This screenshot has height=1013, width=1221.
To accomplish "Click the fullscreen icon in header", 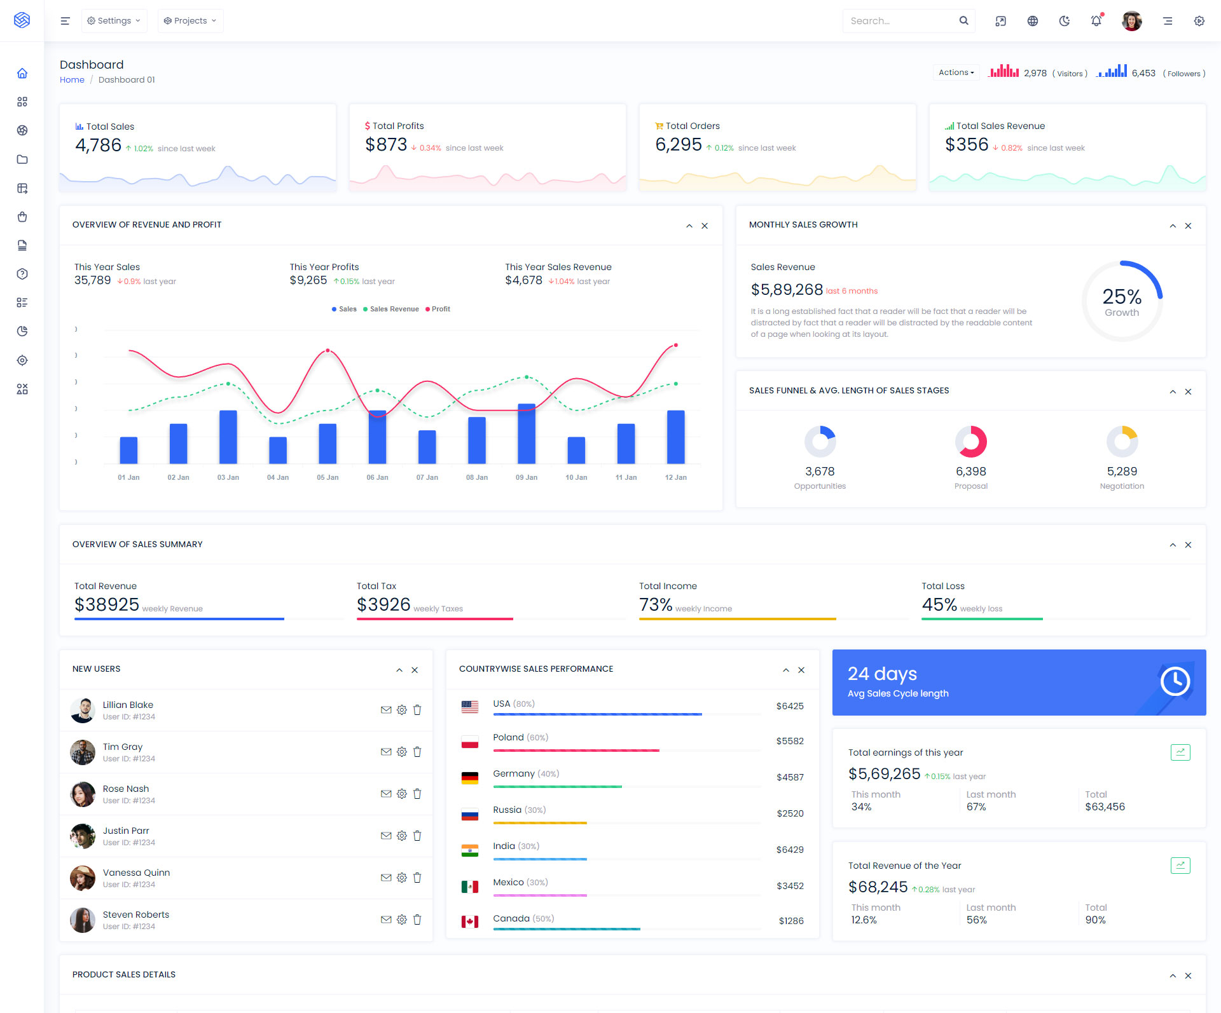I will [1000, 21].
